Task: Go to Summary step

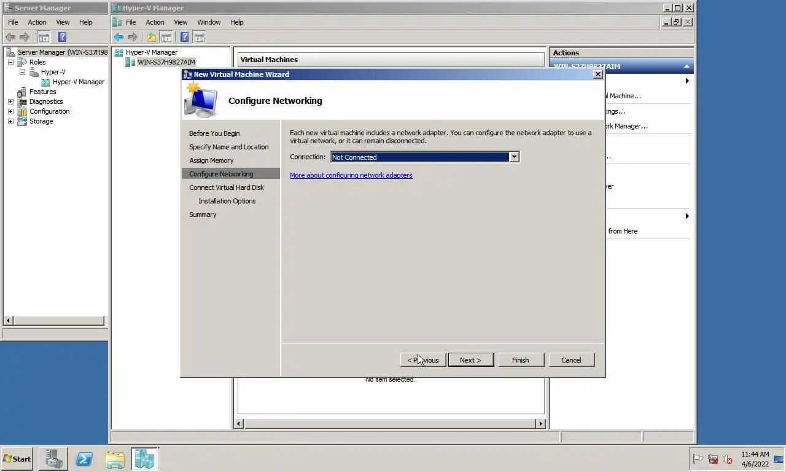Action: (x=203, y=214)
